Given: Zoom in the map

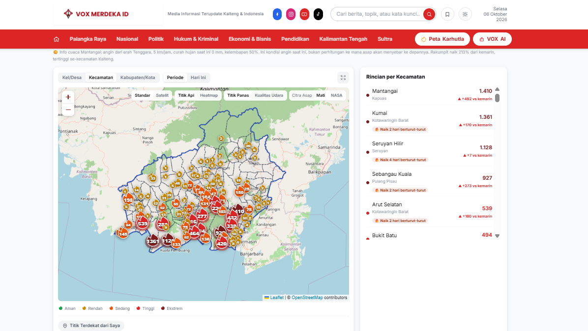Looking at the screenshot, I should tap(68, 97).
